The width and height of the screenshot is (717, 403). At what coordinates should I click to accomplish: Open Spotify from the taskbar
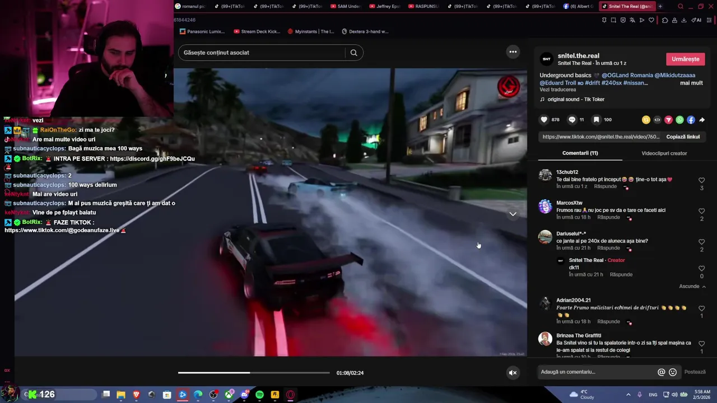[x=259, y=395]
